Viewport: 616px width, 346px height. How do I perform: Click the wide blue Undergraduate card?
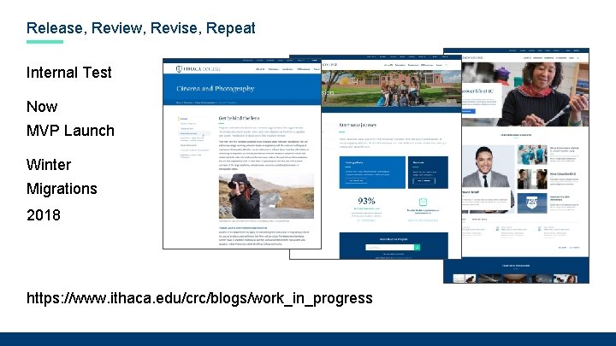click(372, 173)
